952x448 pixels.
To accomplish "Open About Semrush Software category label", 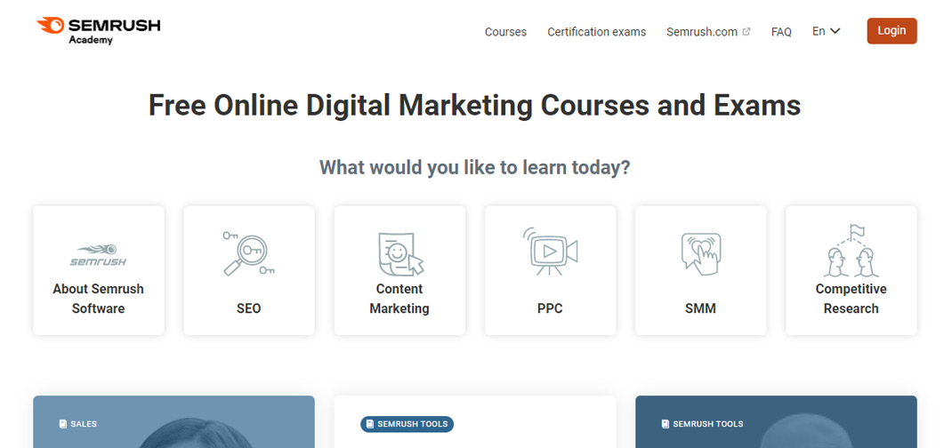I will pyautogui.click(x=99, y=299).
